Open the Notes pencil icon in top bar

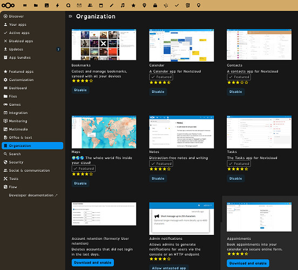[112, 5]
